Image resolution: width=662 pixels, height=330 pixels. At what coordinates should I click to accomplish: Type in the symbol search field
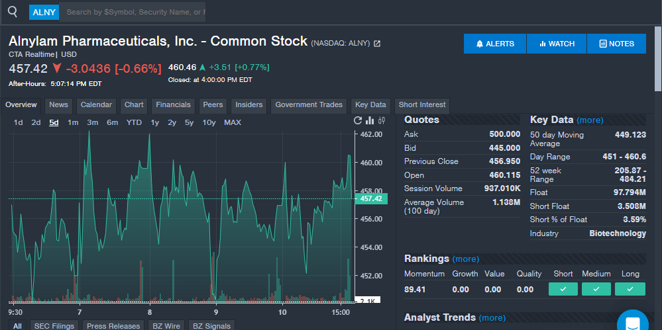pyautogui.click(x=135, y=12)
